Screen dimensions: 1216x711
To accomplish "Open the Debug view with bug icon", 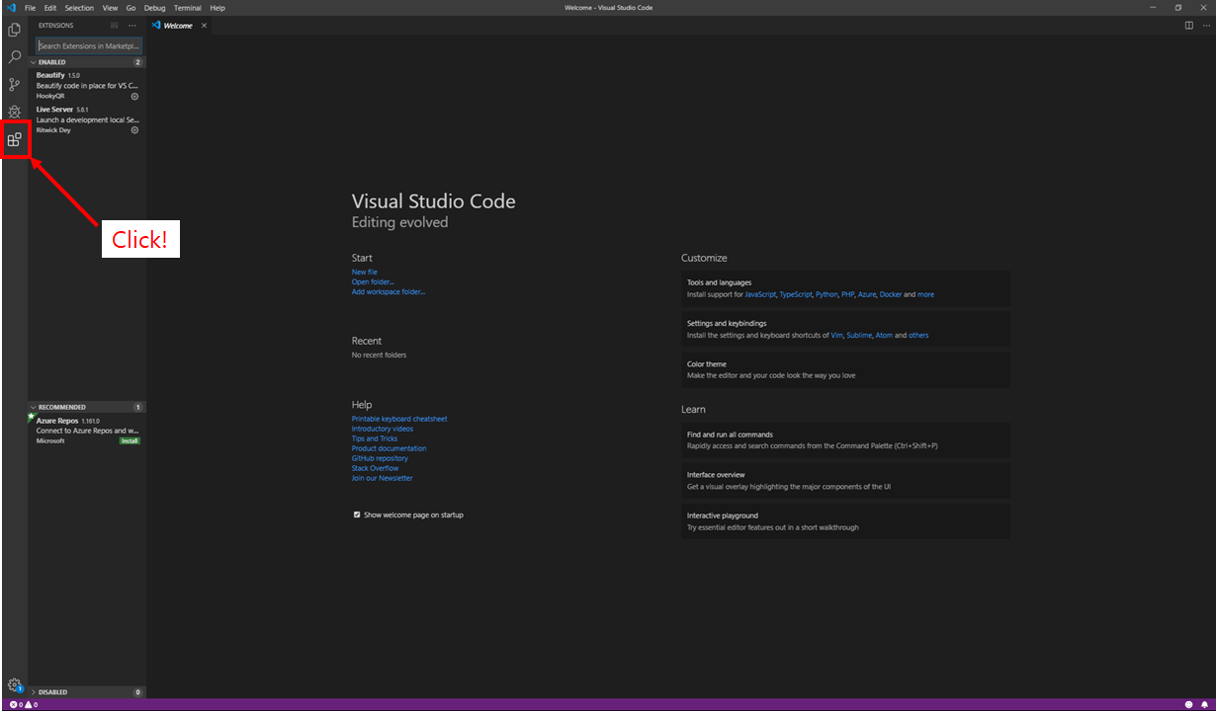I will click(x=14, y=112).
